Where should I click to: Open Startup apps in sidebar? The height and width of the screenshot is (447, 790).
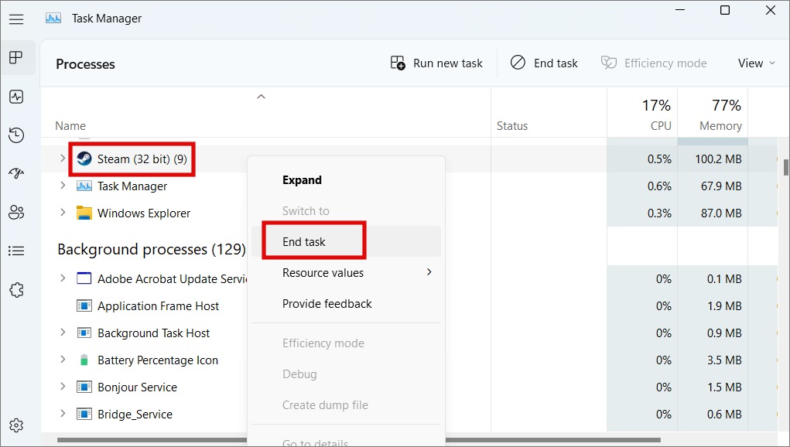pos(16,174)
